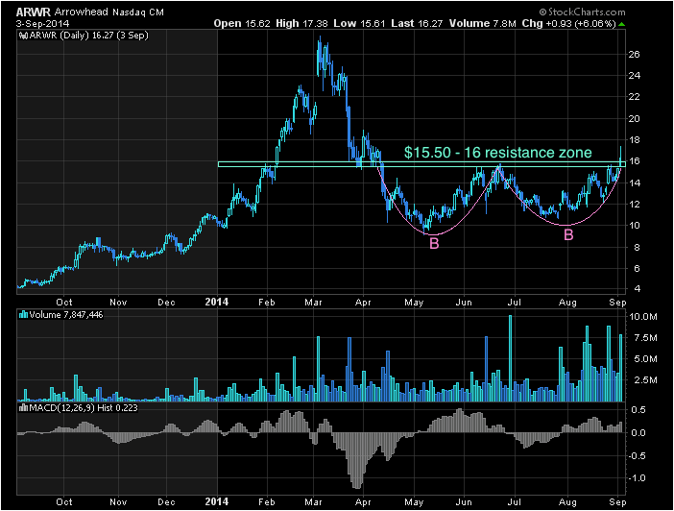Click the pink B label under the May bottom
674x511 pixels.
pyautogui.click(x=434, y=243)
